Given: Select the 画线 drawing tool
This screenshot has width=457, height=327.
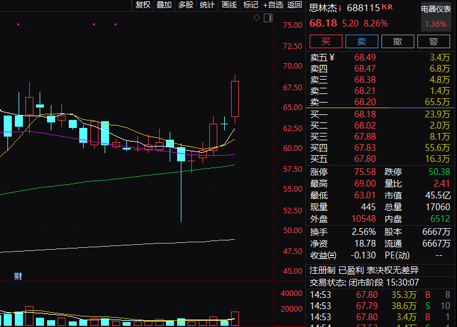Looking at the screenshot, I should [229, 5].
